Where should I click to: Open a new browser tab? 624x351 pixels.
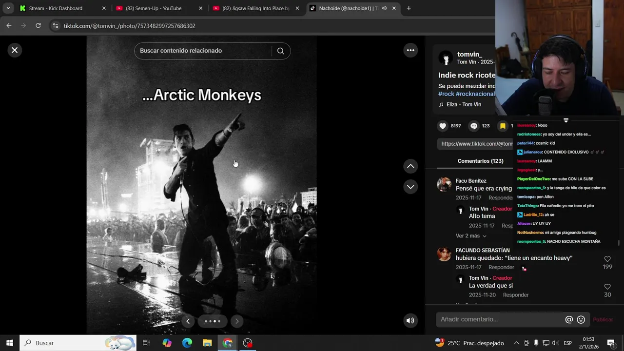point(409,8)
